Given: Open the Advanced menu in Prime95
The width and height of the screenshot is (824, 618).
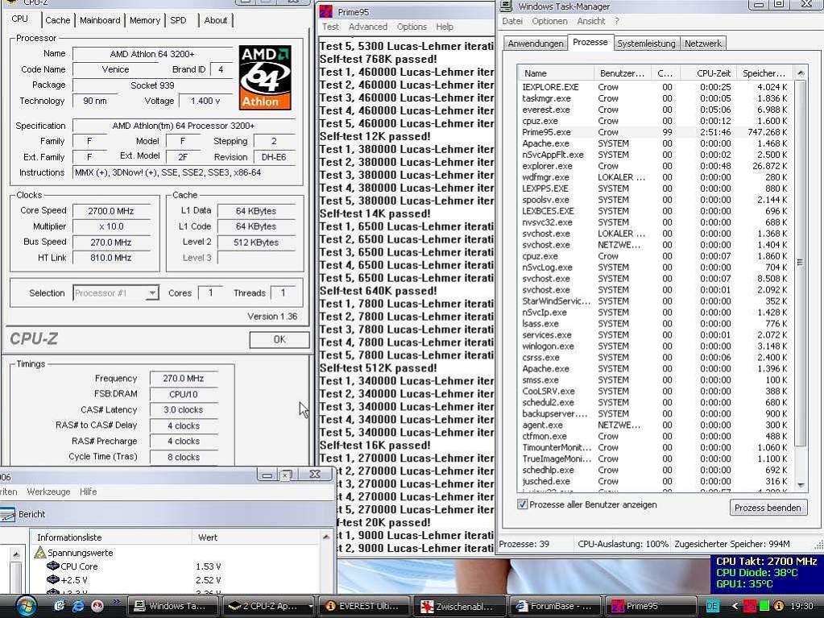Looking at the screenshot, I should pos(368,27).
